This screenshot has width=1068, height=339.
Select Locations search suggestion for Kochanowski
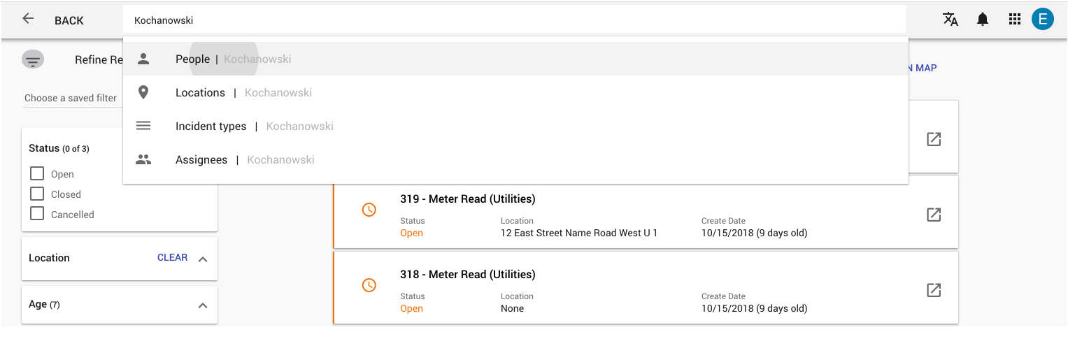pyautogui.click(x=515, y=93)
